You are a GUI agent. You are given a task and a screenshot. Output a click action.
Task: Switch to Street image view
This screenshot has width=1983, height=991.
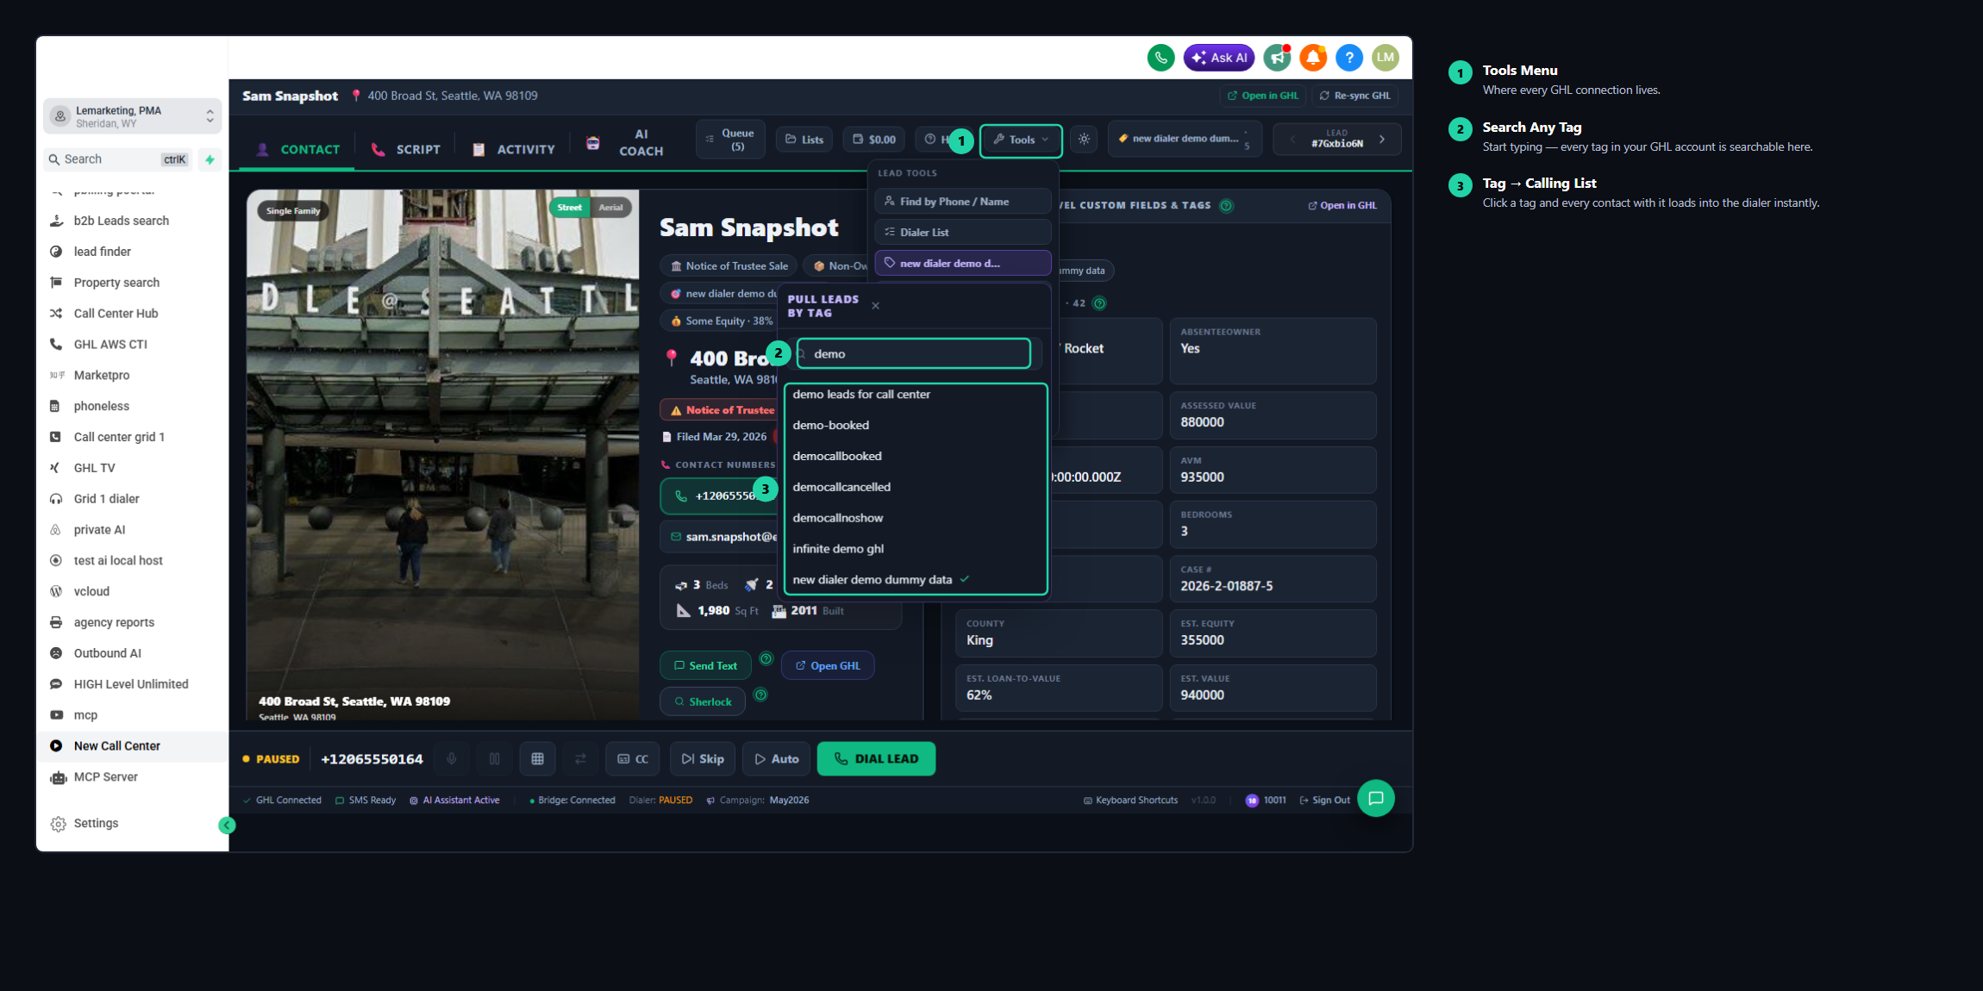pos(569,208)
